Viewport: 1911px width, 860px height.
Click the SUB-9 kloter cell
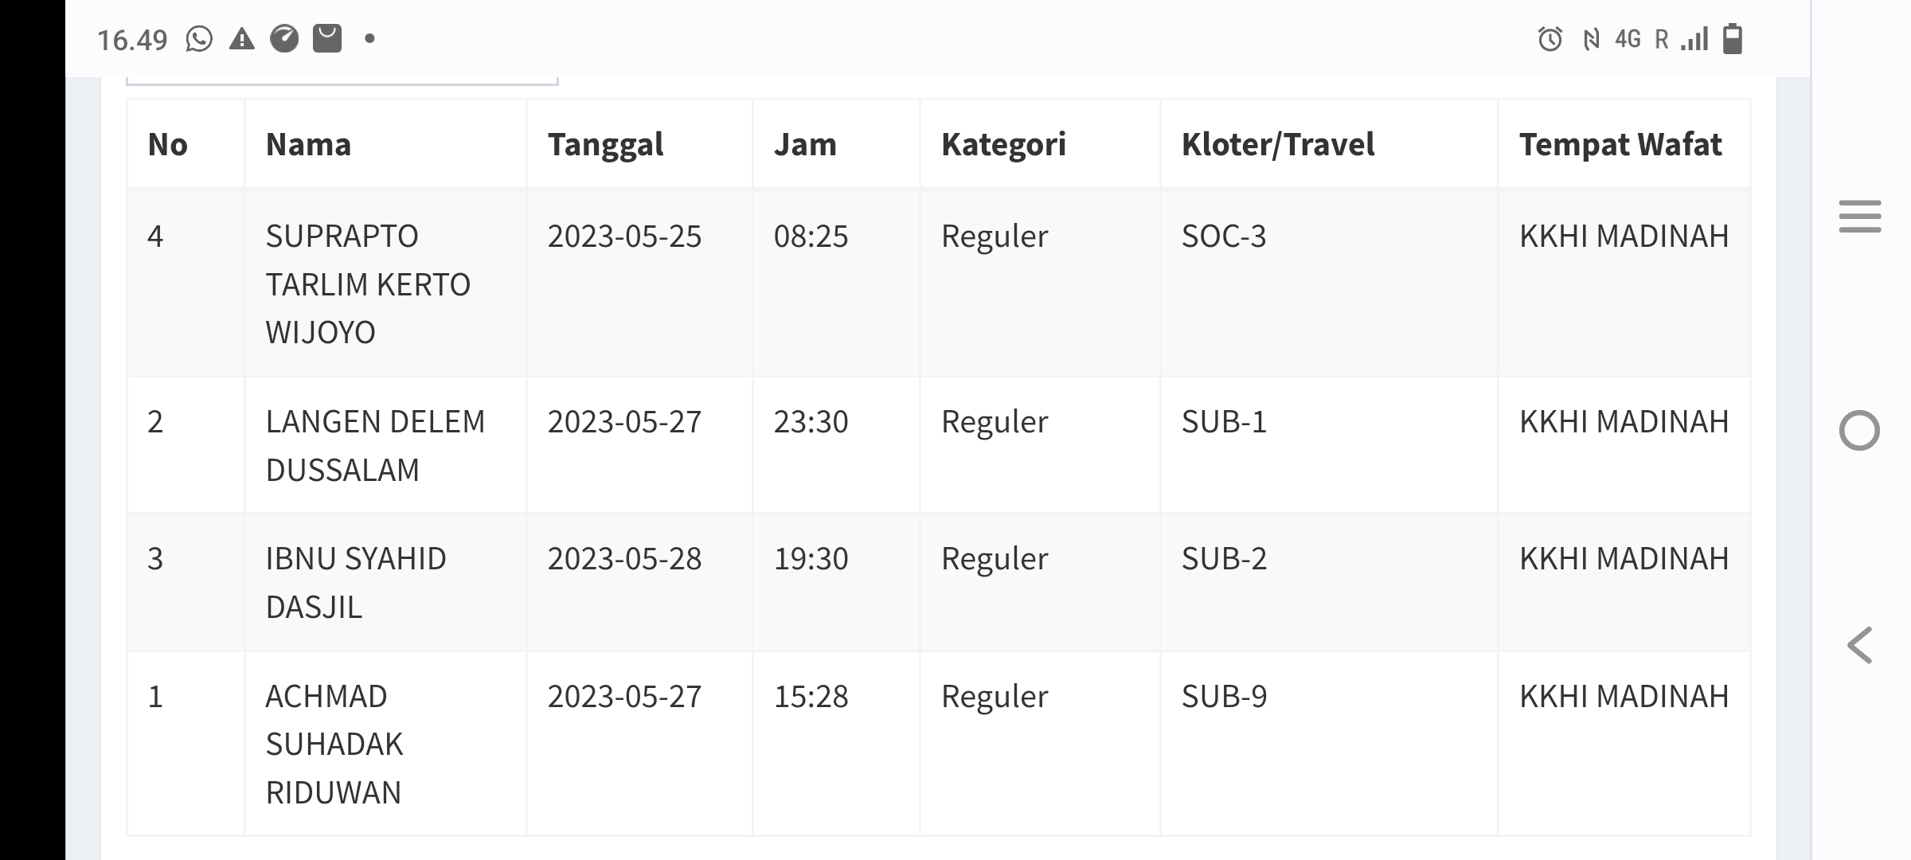[1329, 744]
